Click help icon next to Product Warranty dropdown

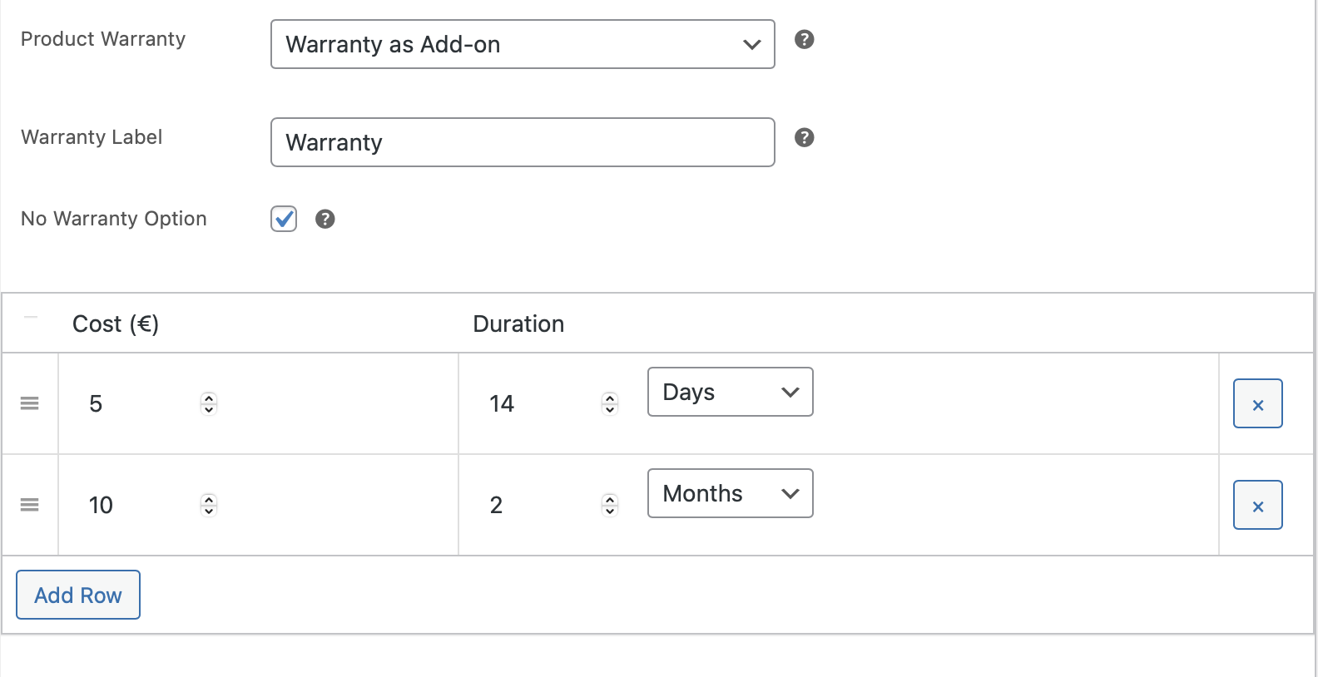pos(804,39)
